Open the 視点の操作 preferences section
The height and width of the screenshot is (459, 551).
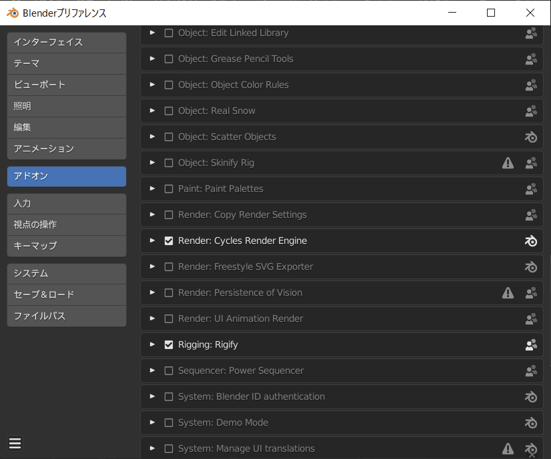click(67, 225)
